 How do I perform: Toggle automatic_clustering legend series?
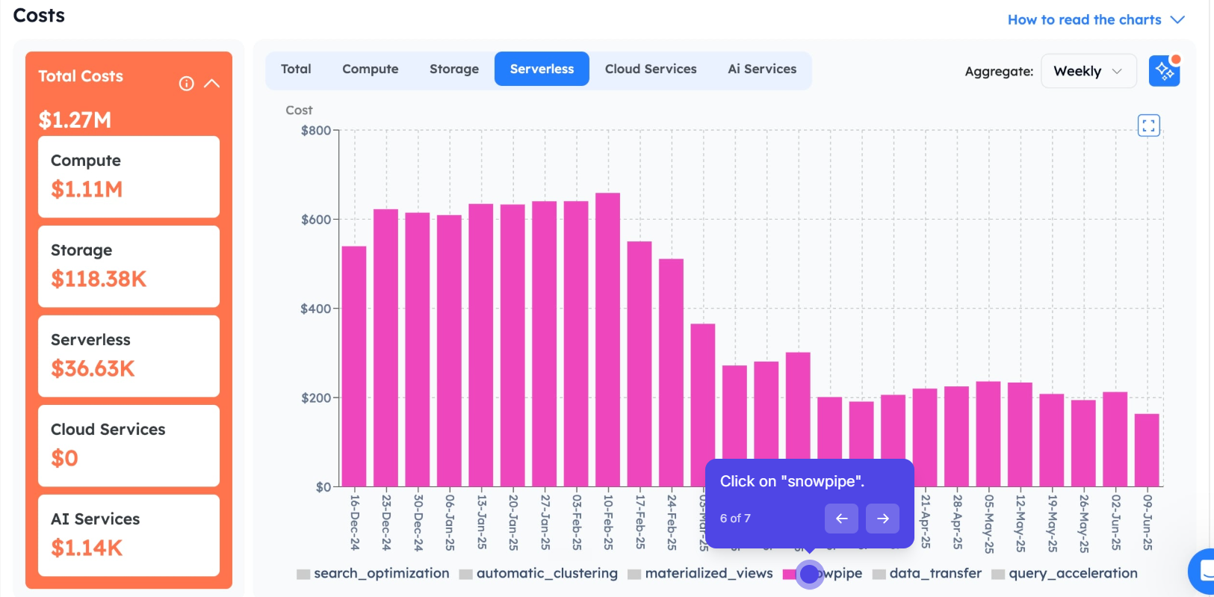(538, 573)
